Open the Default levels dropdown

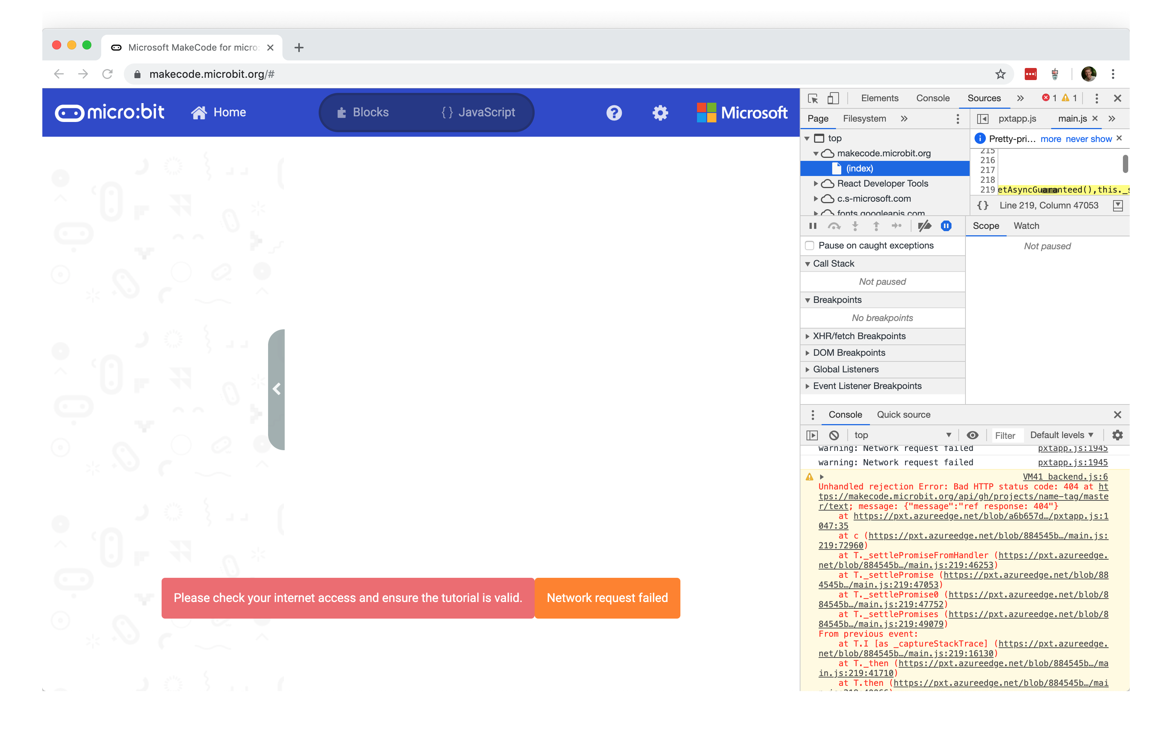[1061, 435]
